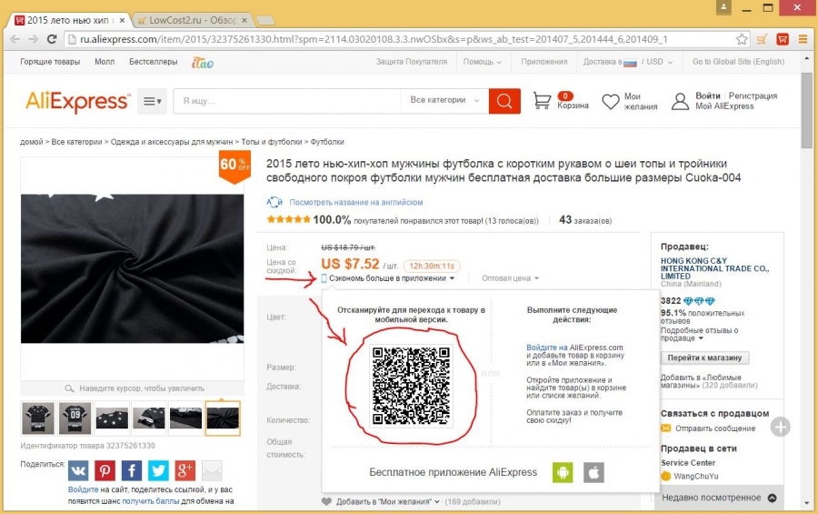The width and height of the screenshot is (818, 514).
Task: Share on Google Plus icon
Action: (x=185, y=470)
